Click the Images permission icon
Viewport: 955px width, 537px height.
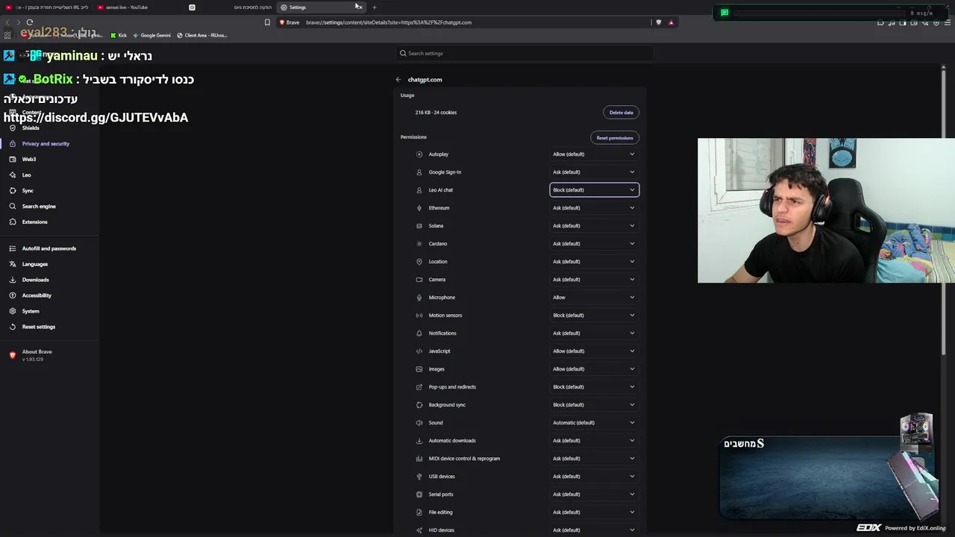point(419,369)
